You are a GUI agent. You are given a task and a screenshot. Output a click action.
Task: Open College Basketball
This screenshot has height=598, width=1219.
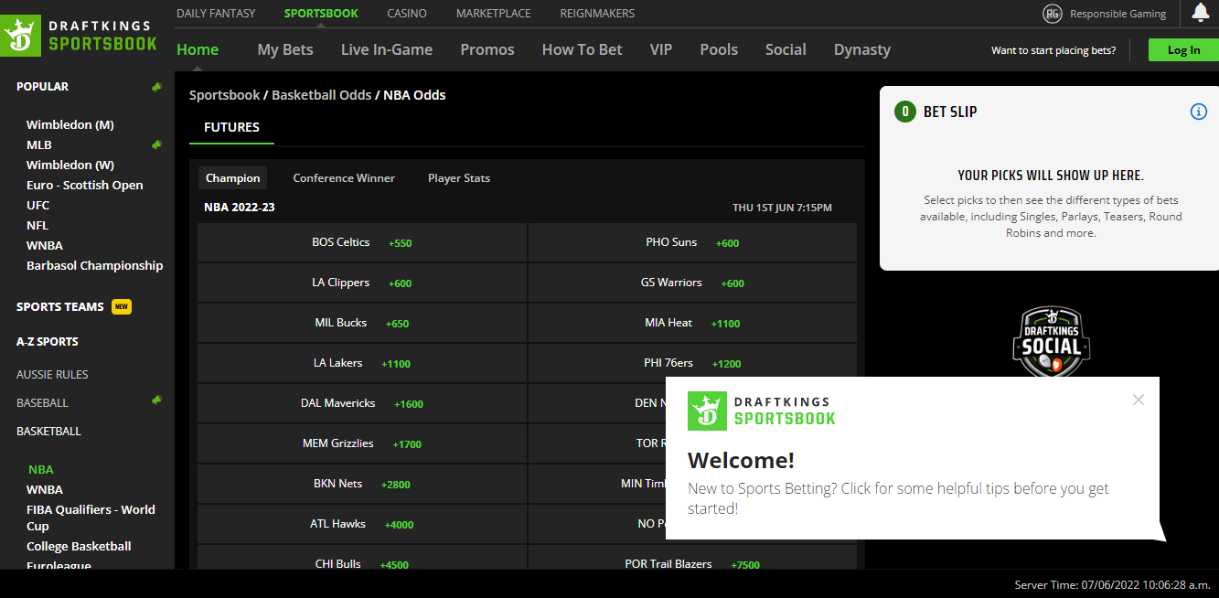point(79,546)
